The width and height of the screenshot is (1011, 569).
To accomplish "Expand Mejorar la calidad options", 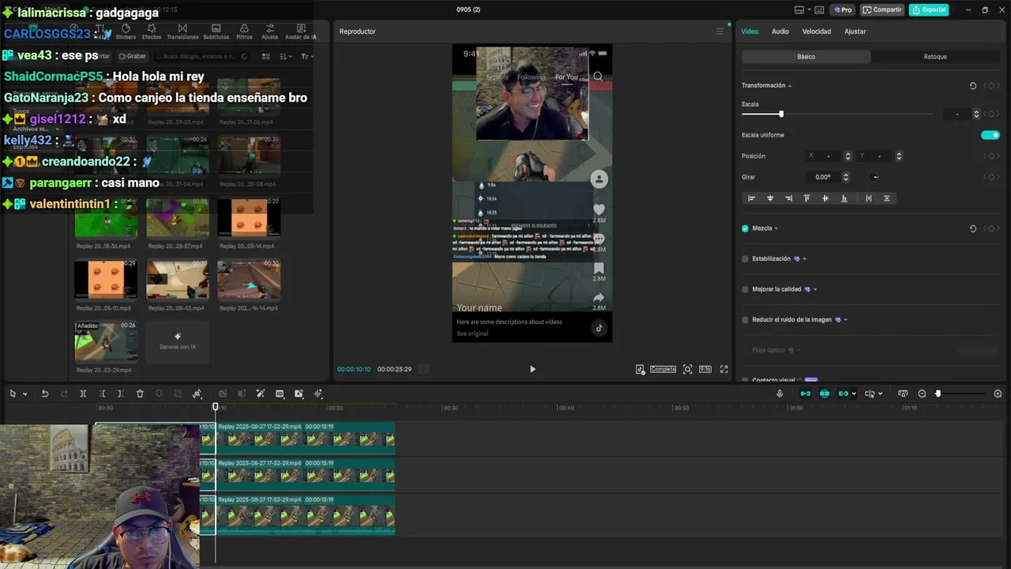I will pos(814,289).
